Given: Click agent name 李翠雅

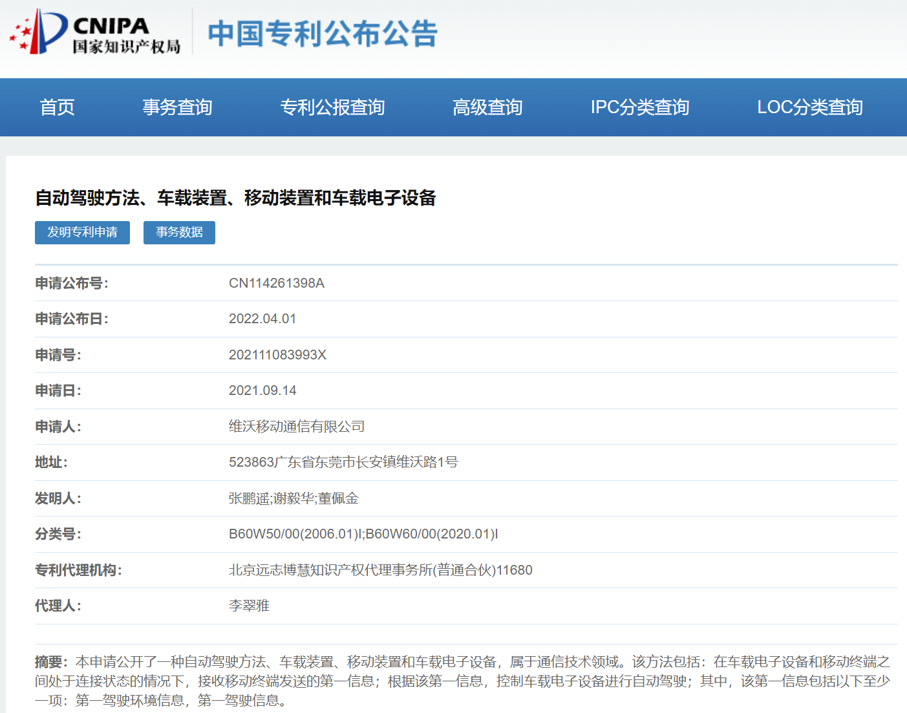Looking at the screenshot, I should click(x=249, y=606).
